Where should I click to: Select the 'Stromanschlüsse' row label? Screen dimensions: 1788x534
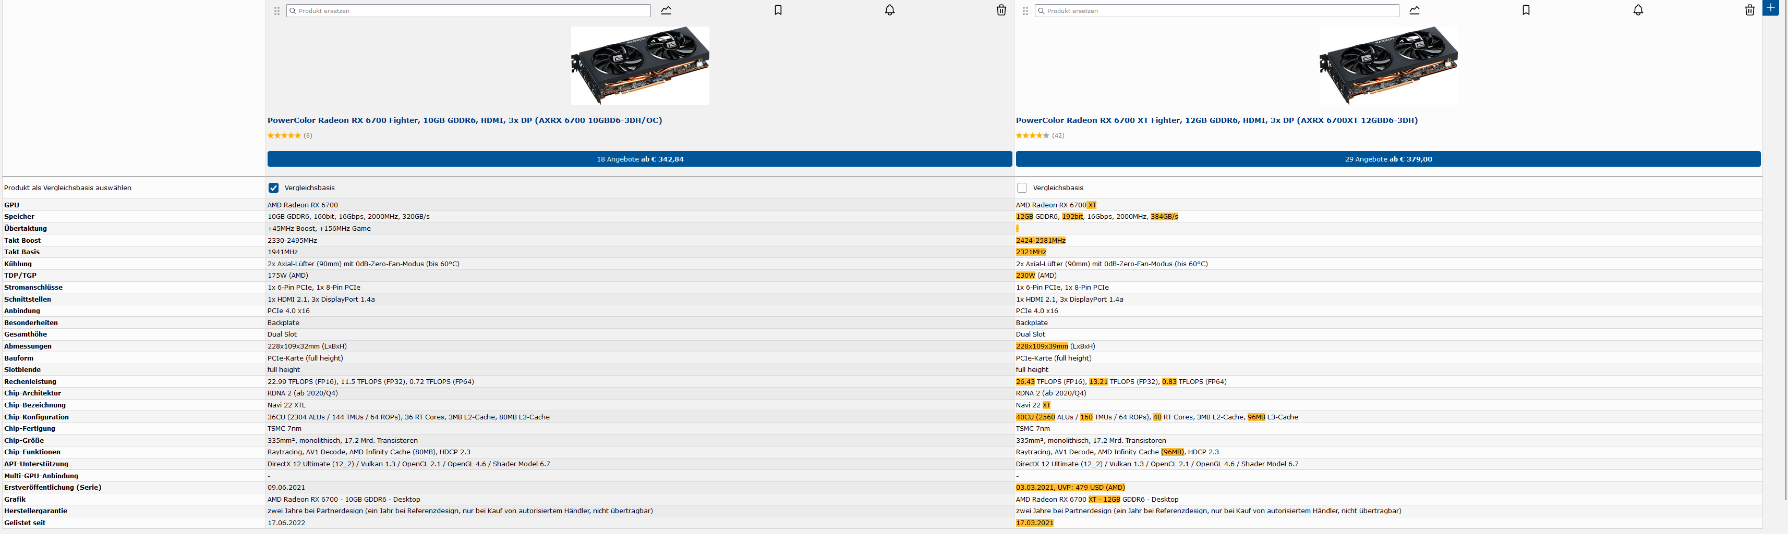[33, 288]
